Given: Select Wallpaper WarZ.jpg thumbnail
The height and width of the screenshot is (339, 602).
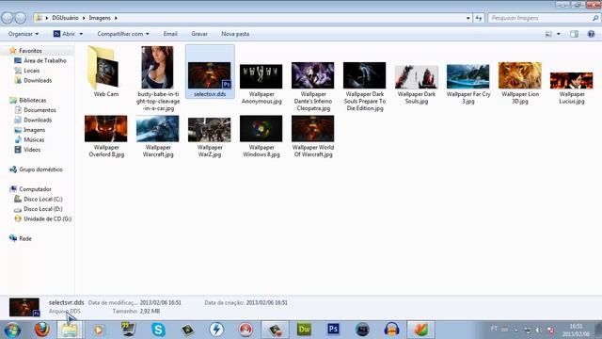Looking at the screenshot, I should pyautogui.click(x=210, y=130).
